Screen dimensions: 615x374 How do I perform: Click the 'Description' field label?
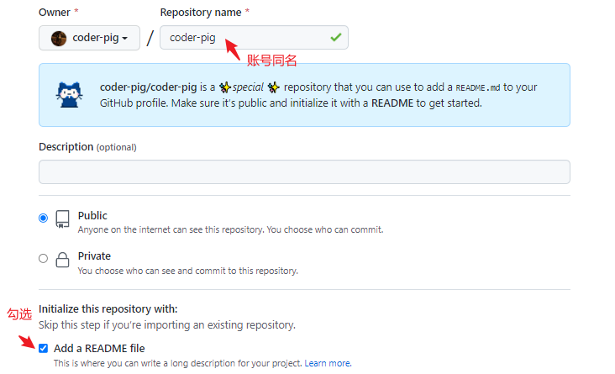[66, 147]
